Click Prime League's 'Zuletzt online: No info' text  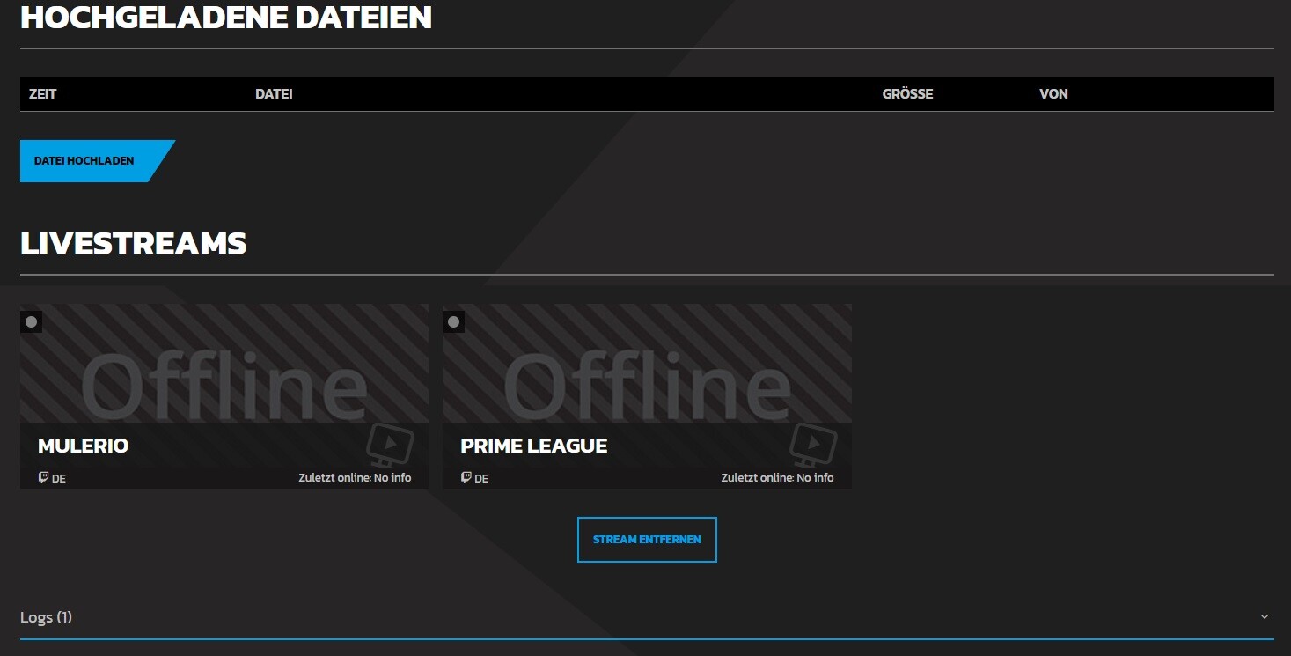coord(777,478)
